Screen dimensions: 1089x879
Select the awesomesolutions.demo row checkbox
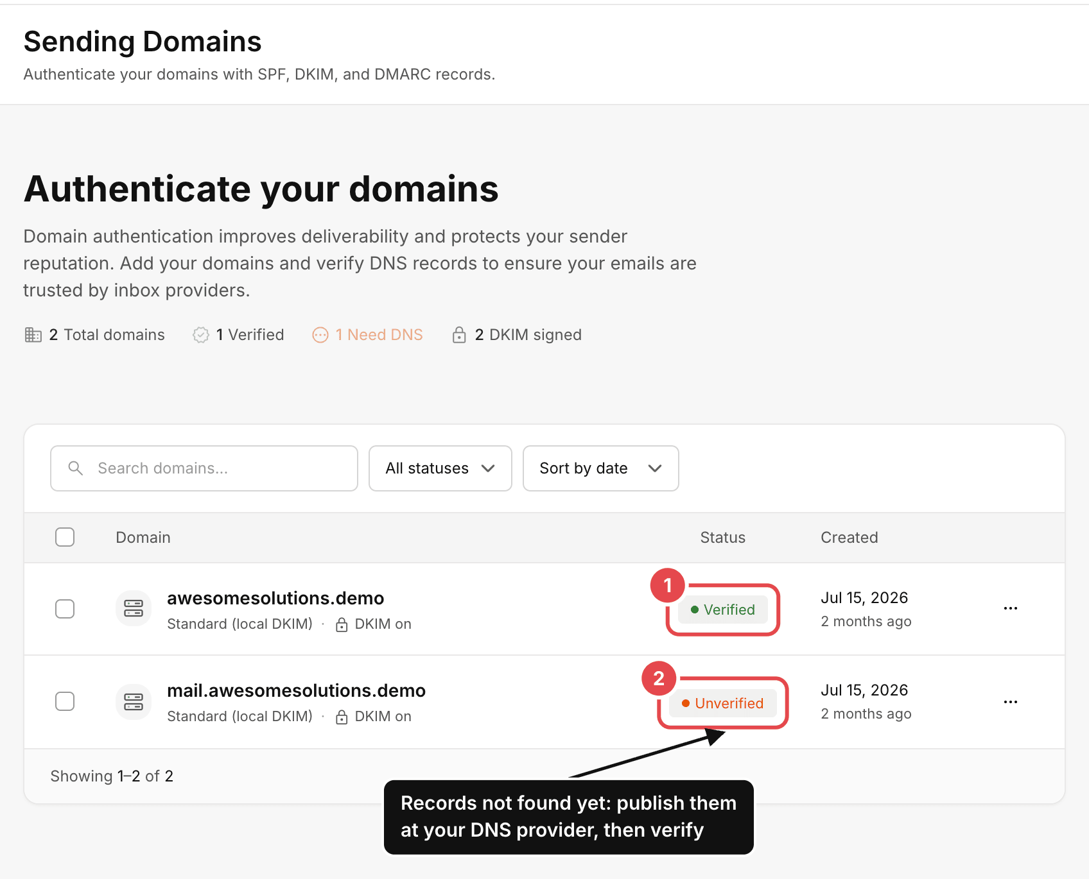[65, 609]
